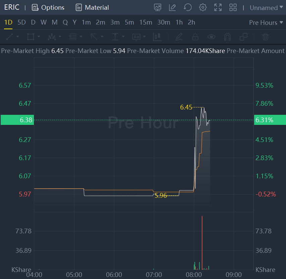Screen dimensions: 286x279
Task: Open the chart settings gear
Action: (x=203, y=7)
